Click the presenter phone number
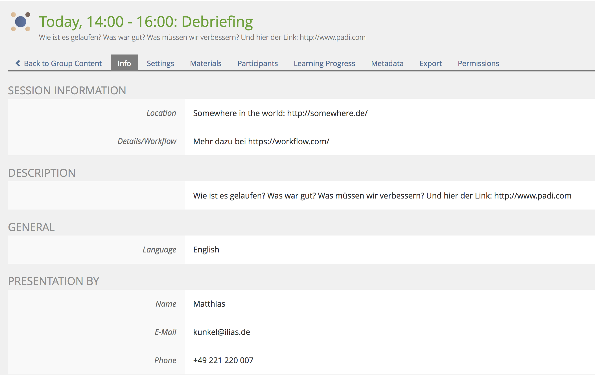595x375 pixels. point(223,360)
